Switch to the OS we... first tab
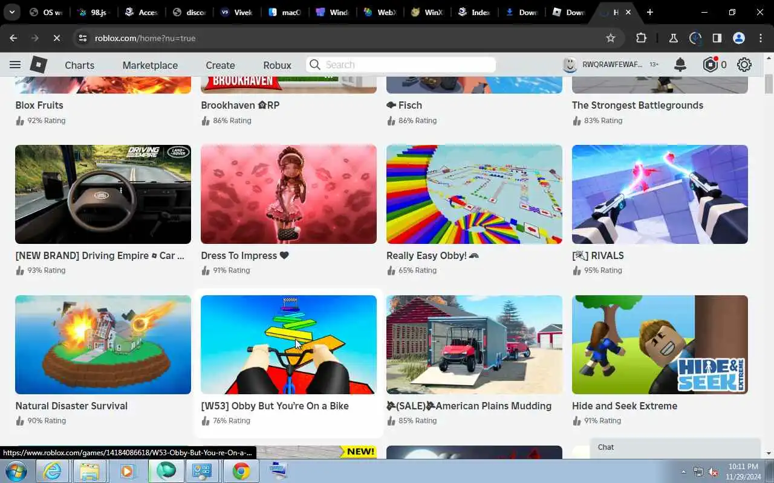 coord(46,12)
